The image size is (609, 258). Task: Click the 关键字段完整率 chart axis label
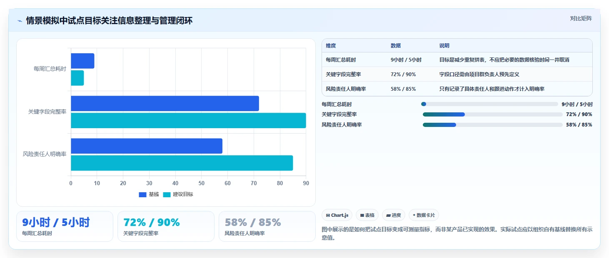[x=47, y=112]
